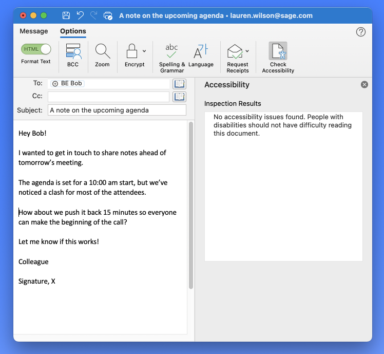Click the Save icon in title bar
This screenshot has height=354, width=384.
(66, 15)
